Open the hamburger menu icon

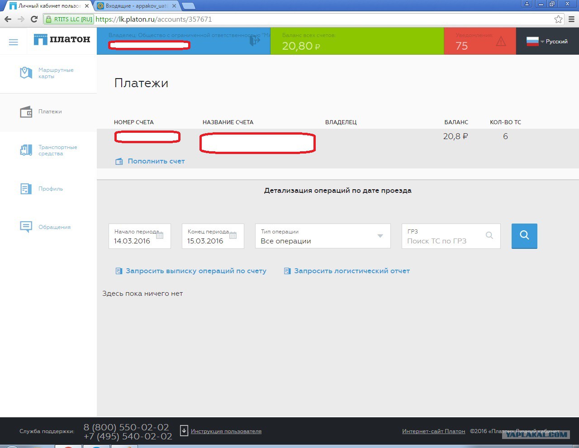click(14, 42)
